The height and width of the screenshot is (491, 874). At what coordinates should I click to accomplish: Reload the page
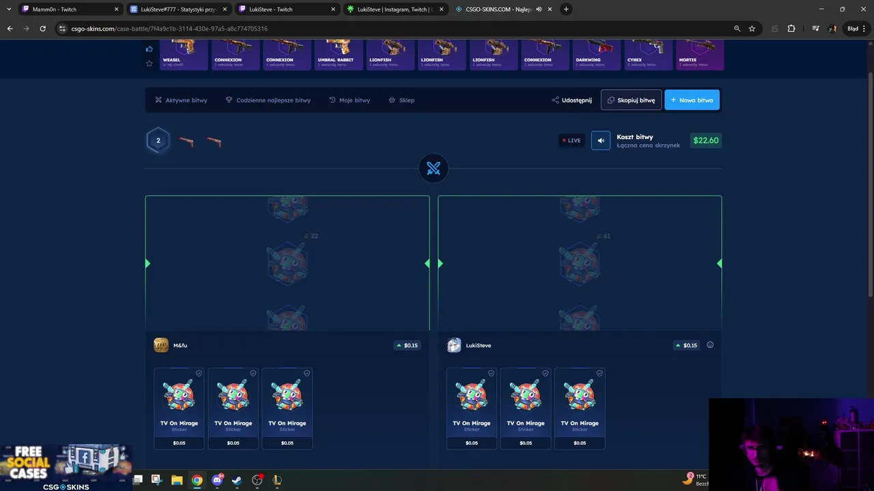[x=42, y=29]
